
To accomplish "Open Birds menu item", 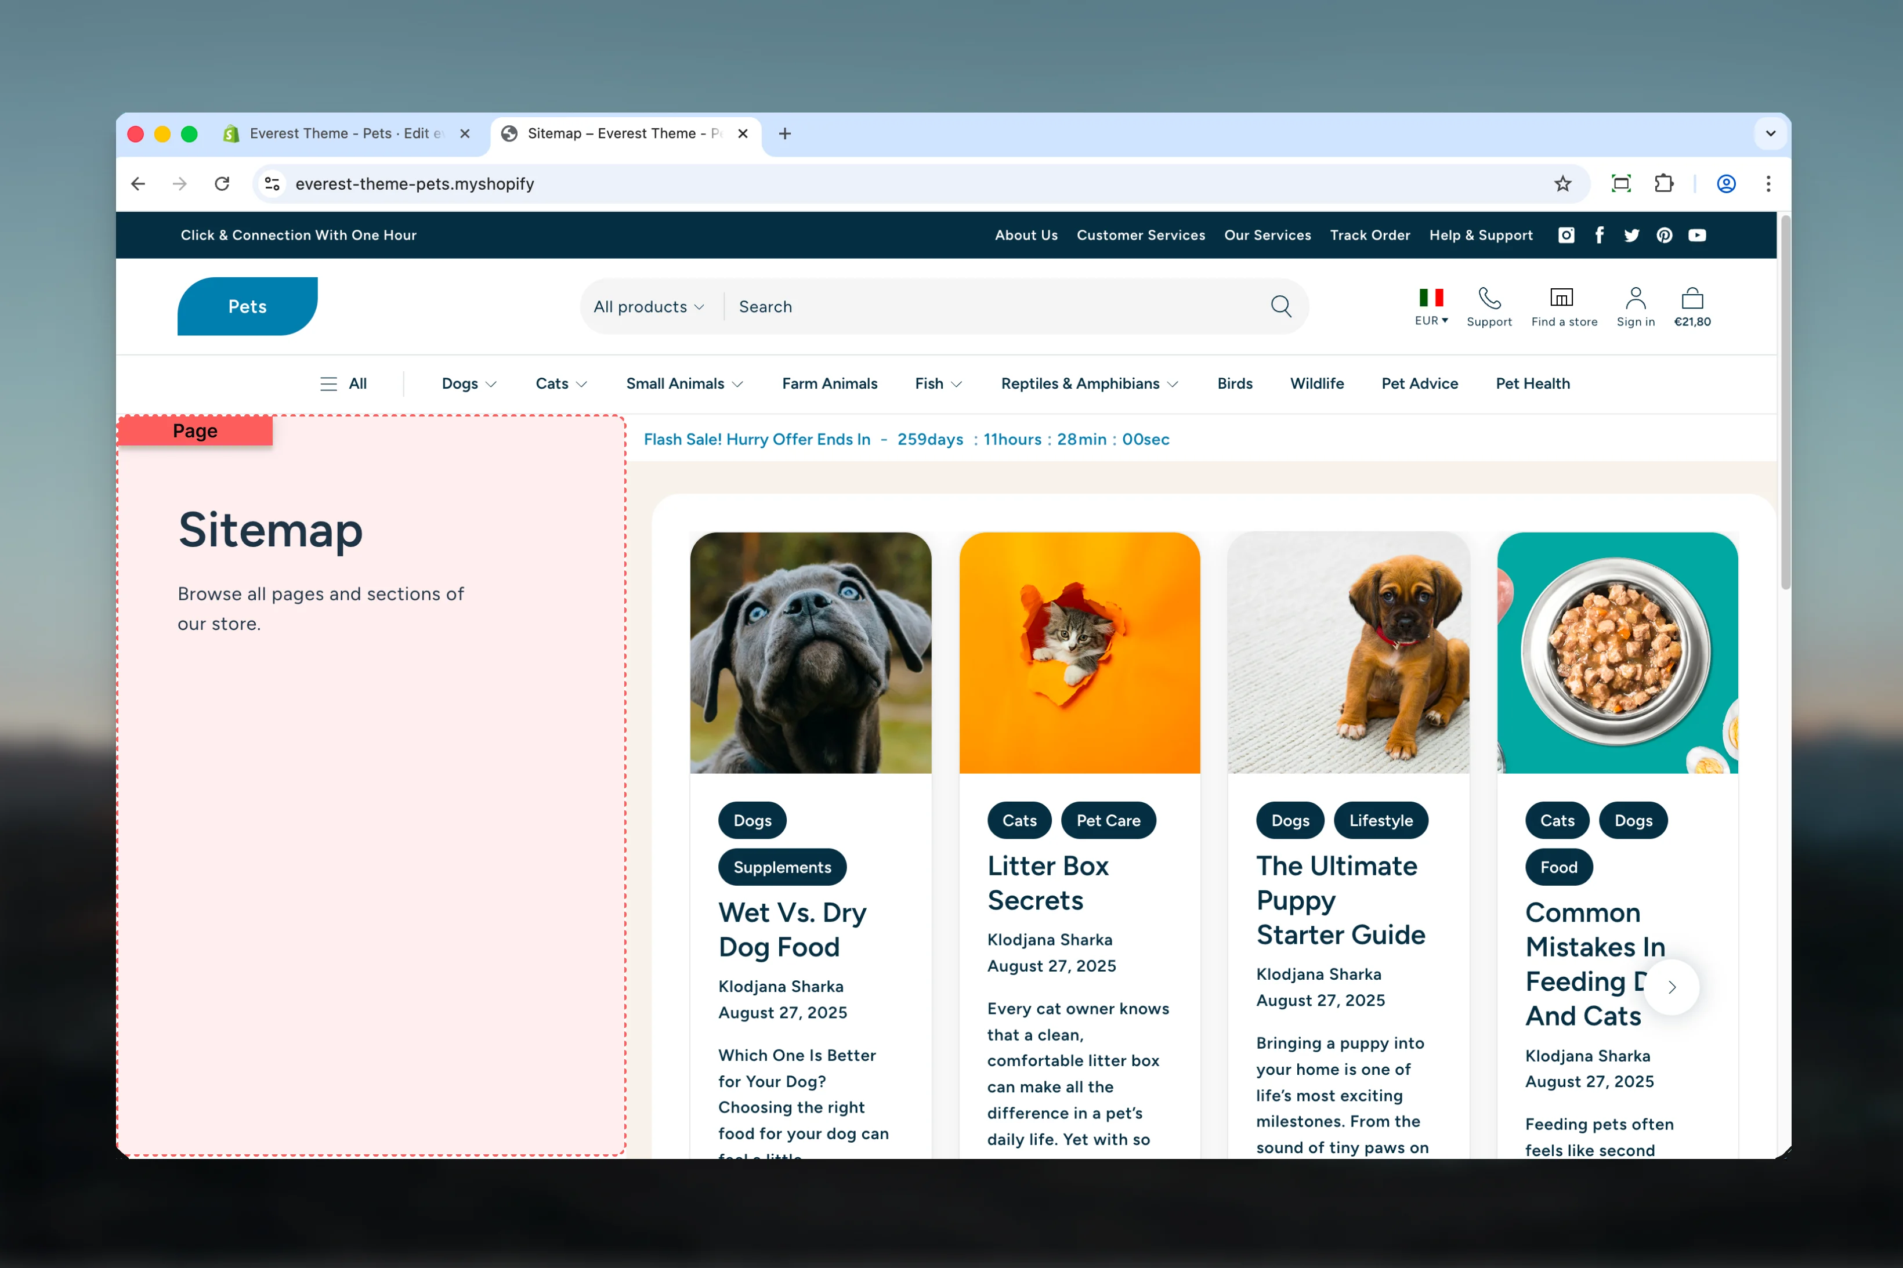I will click(x=1234, y=383).
